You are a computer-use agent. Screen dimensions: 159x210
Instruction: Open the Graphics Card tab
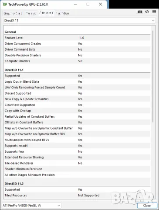click(x=13, y=13)
